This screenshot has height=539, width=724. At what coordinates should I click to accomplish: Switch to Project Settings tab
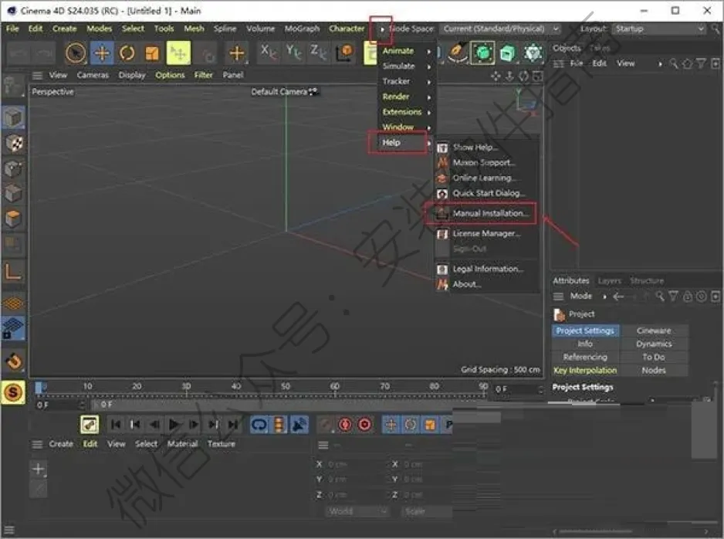[586, 331]
